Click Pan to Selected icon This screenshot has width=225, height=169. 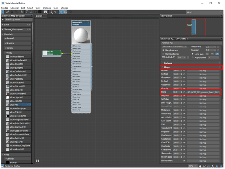(221, 166)
